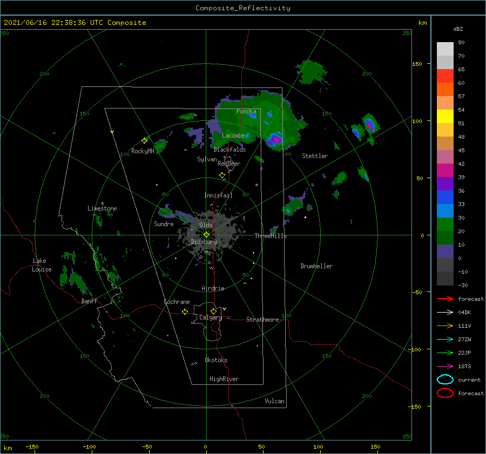Select the Vulcan label
Screen dimensions: 486x454
coord(275,401)
